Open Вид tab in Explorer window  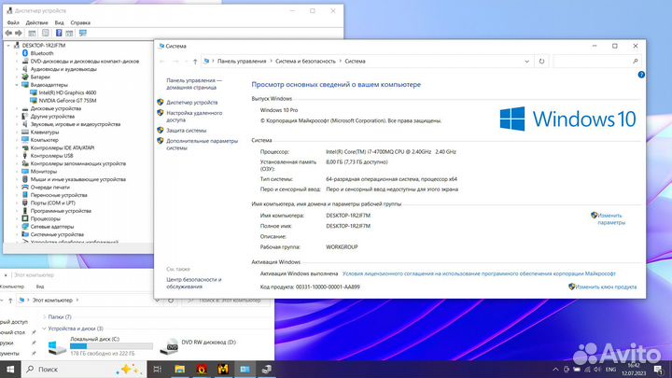(x=40, y=287)
